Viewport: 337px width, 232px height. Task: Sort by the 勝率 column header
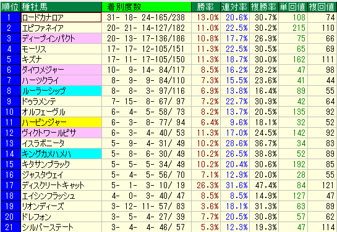pyautogui.click(x=206, y=7)
